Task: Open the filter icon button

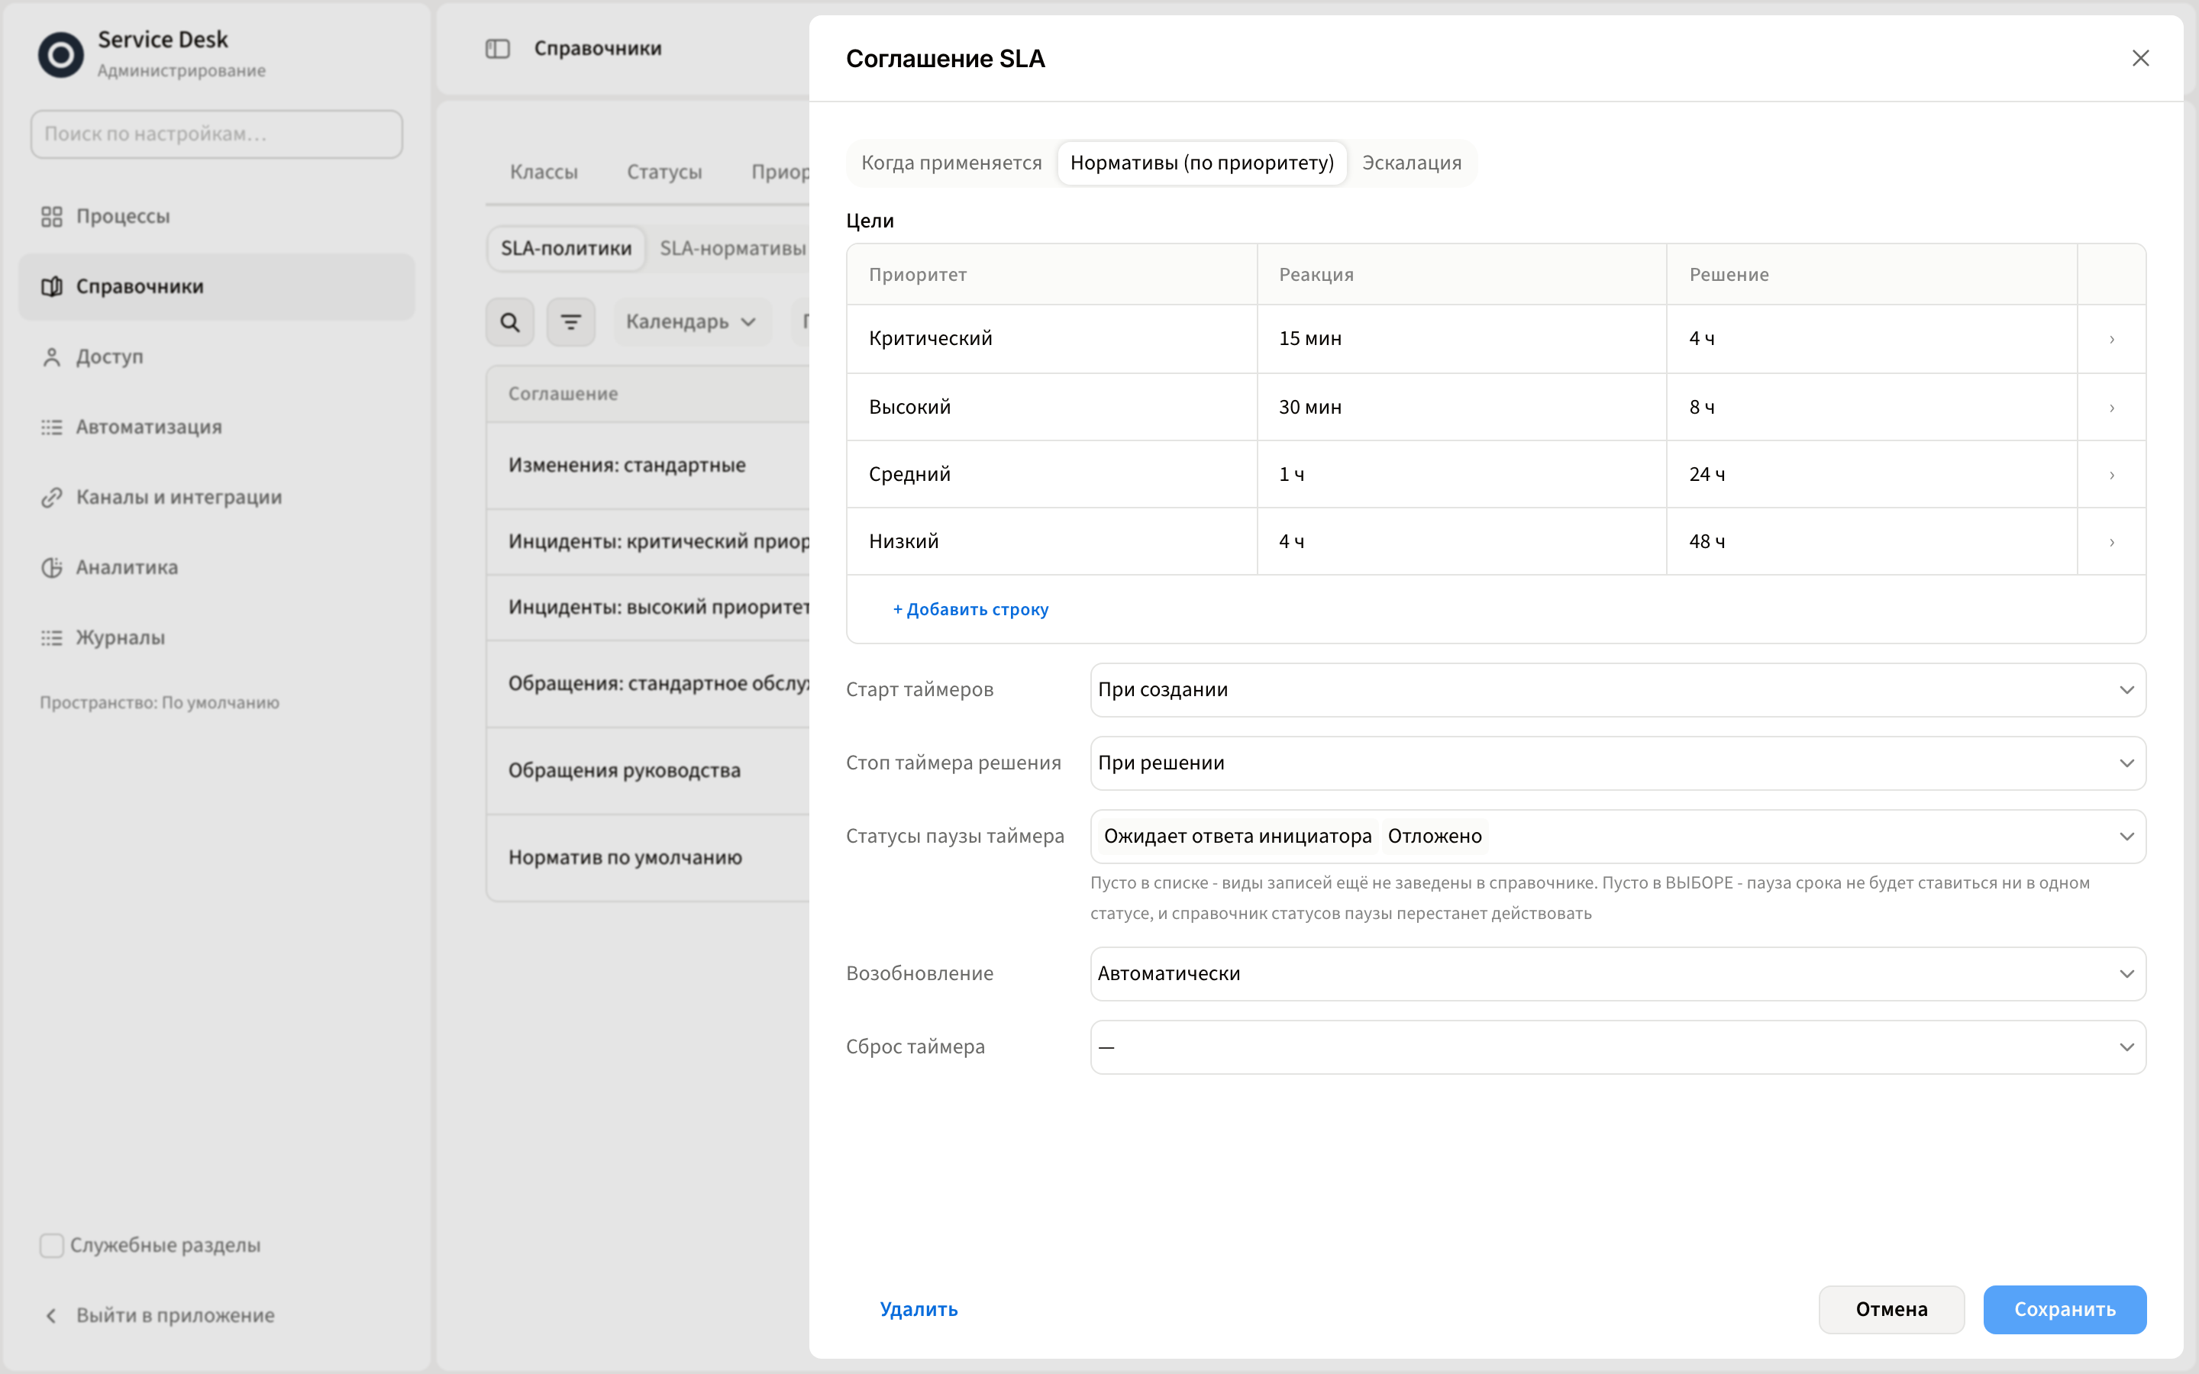Action: 570,323
